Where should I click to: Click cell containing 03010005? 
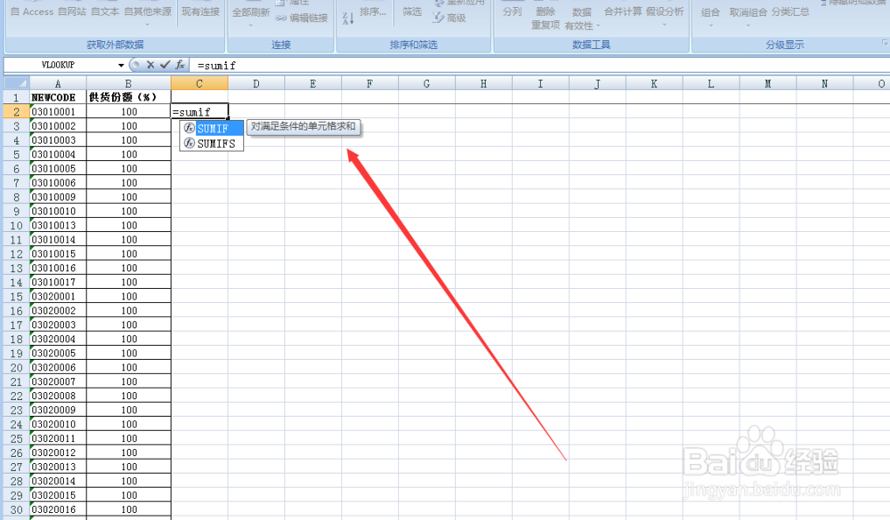(x=58, y=168)
